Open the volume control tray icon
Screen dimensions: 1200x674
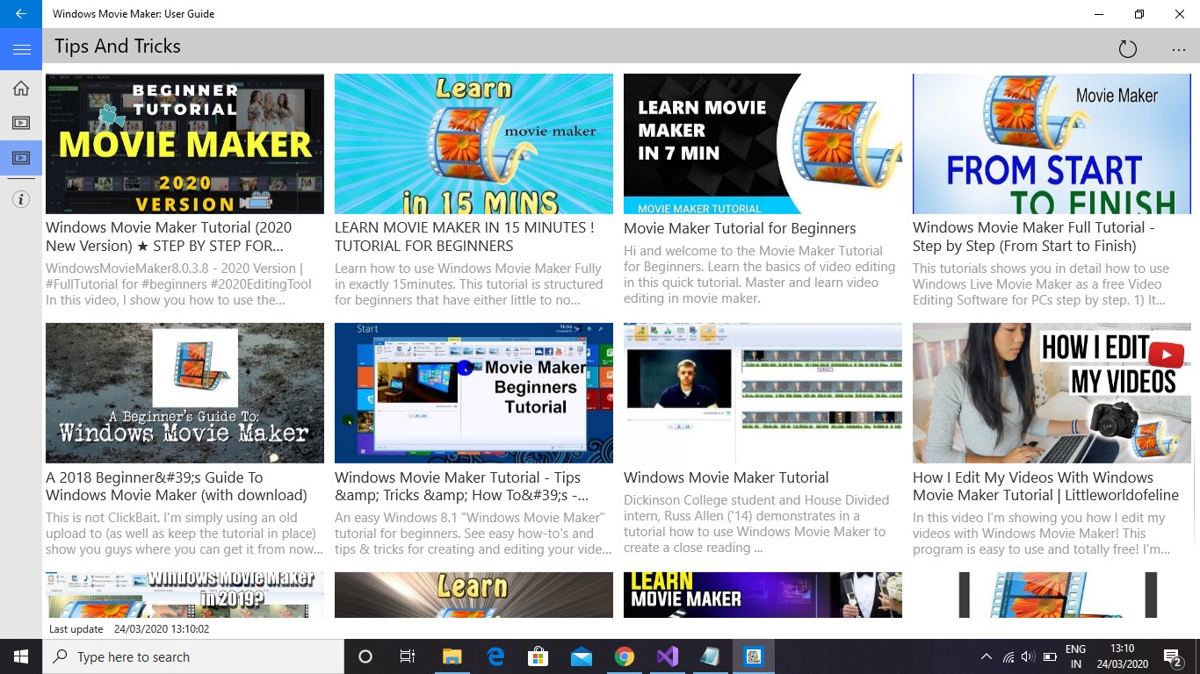1028,656
